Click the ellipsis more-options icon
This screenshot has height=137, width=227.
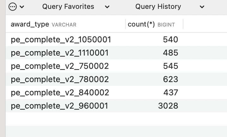click(x=13, y=7)
